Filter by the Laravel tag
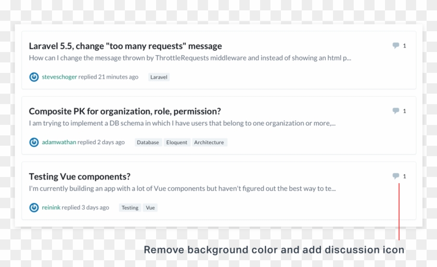This screenshot has width=437, height=267. click(x=159, y=77)
